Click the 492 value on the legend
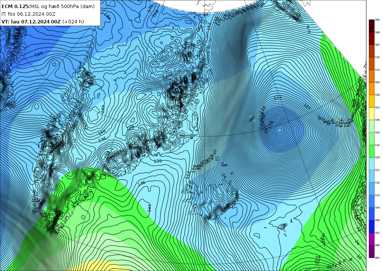The width and height of the screenshot is (383, 271). pyautogui.click(x=377, y=233)
